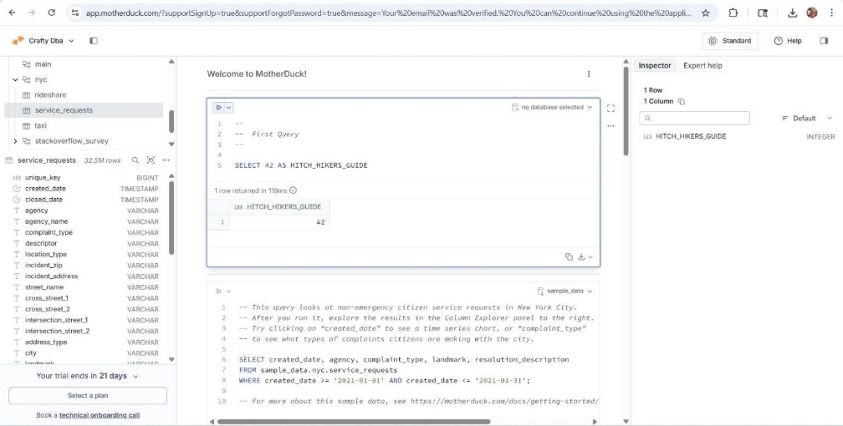Open the taxi table

point(40,125)
